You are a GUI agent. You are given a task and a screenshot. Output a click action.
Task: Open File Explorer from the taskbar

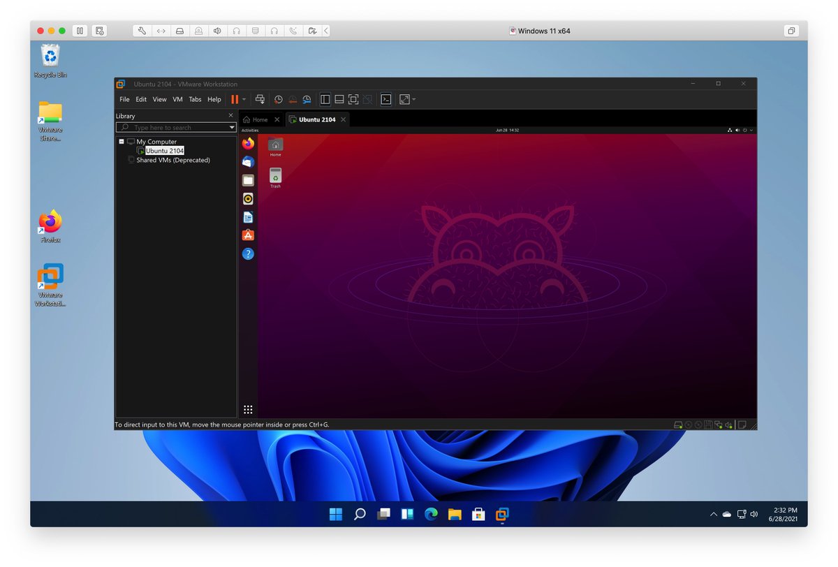[455, 515]
